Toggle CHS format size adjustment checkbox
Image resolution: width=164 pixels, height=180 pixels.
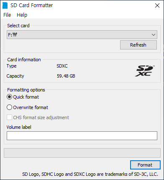(38, 117)
